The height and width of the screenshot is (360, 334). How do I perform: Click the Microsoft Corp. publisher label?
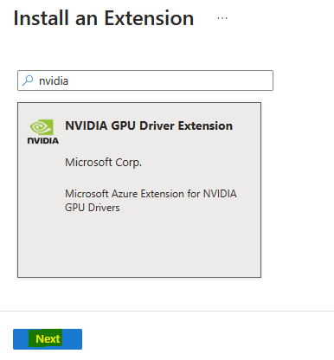click(103, 163)
